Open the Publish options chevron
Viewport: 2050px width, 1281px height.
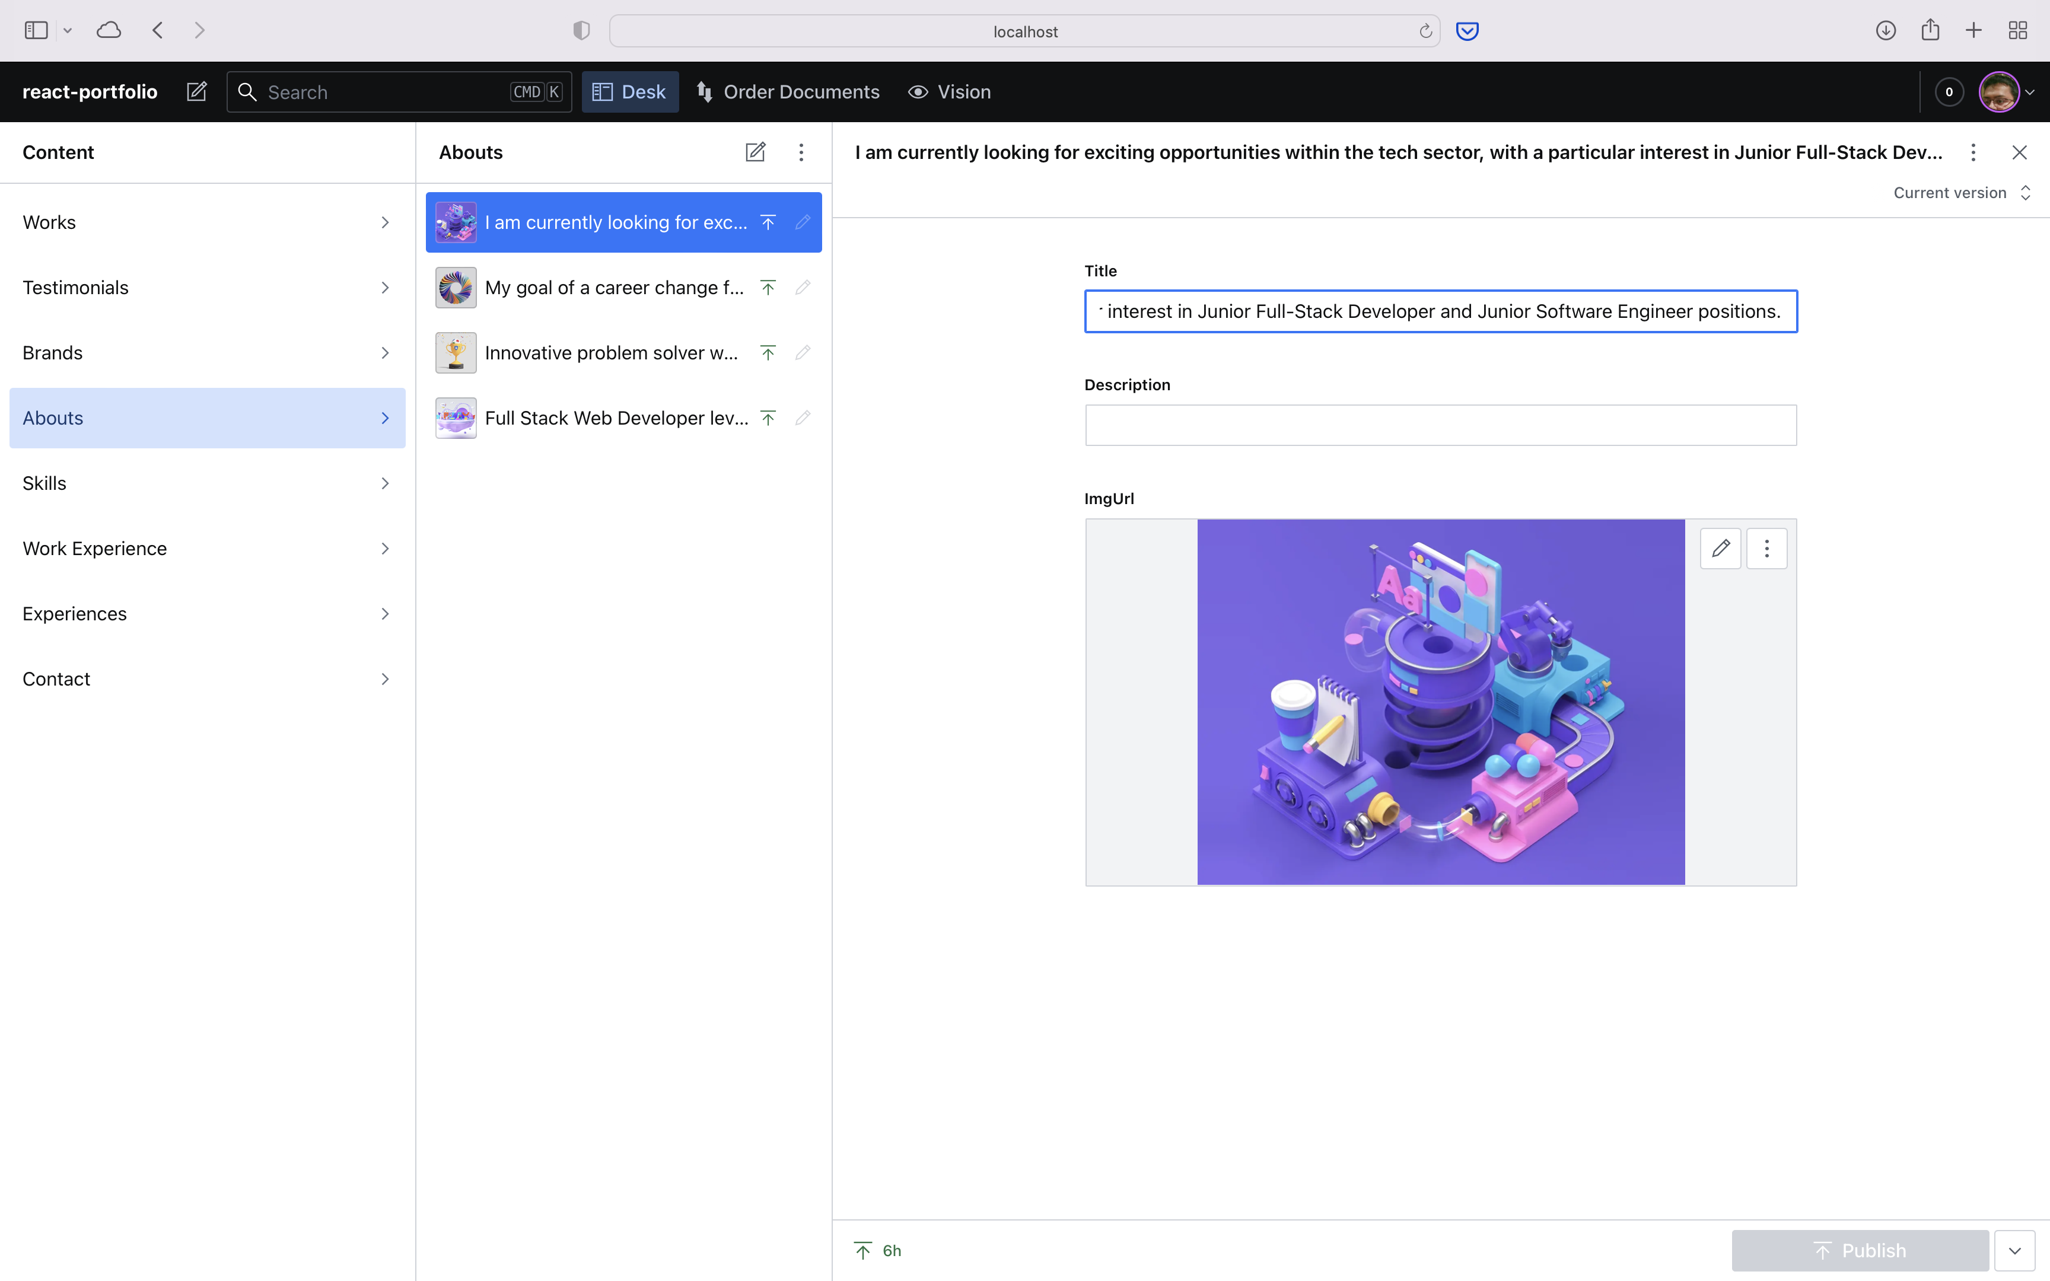pyautogui.click(x=2014, y=1250)
